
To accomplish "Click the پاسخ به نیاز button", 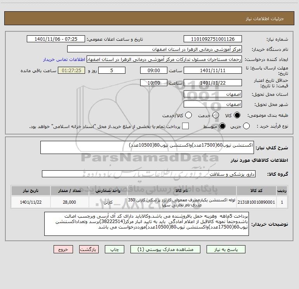I will (x=226, y=249).
